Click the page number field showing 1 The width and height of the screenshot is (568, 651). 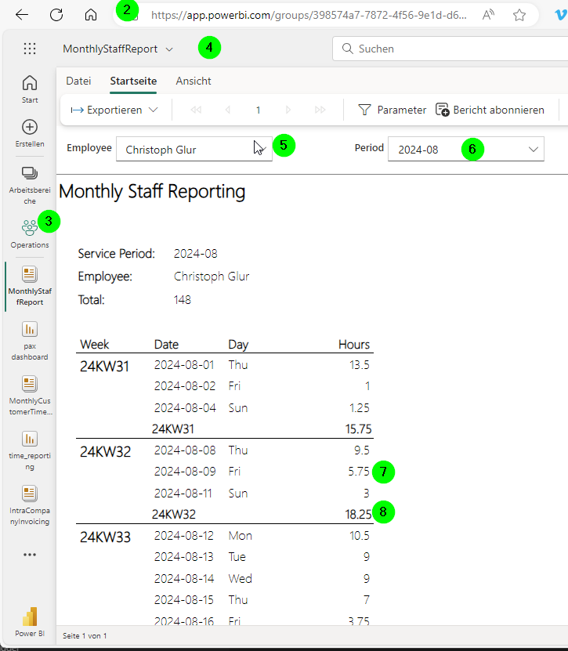click(258, 110)
